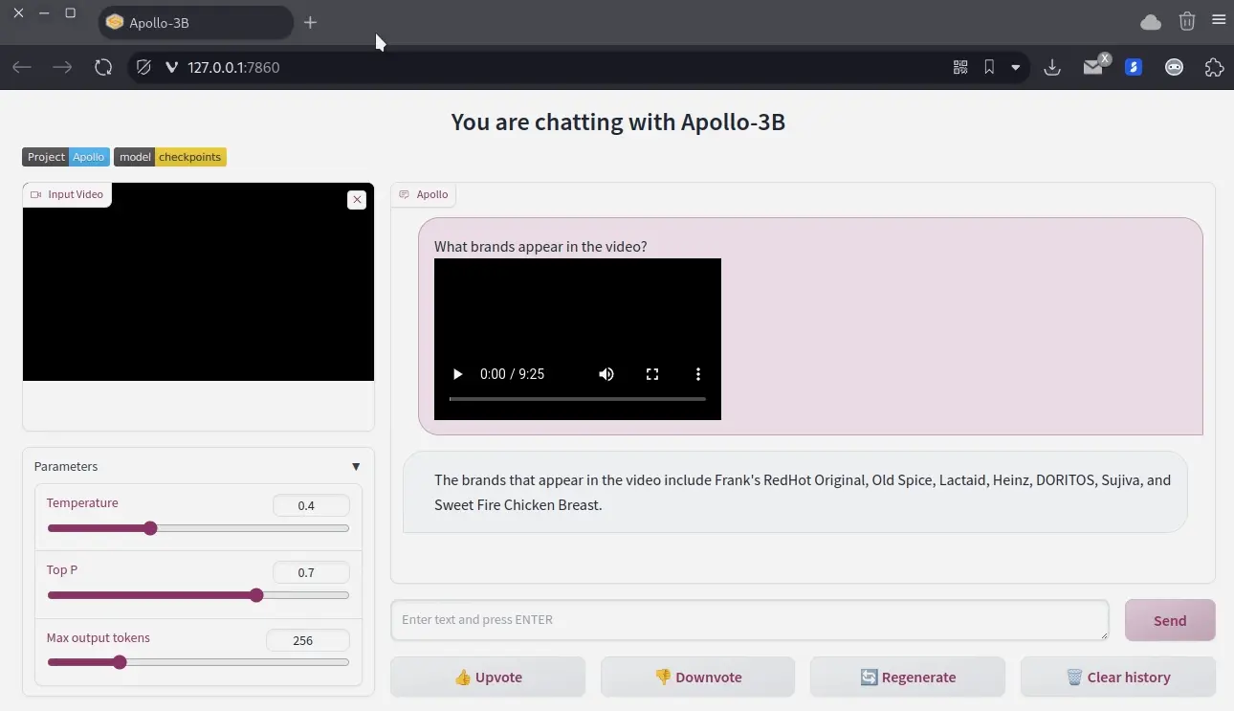
Task: Click the round face extension icon
Action: pyautogui.click(x=1174, y=67)
